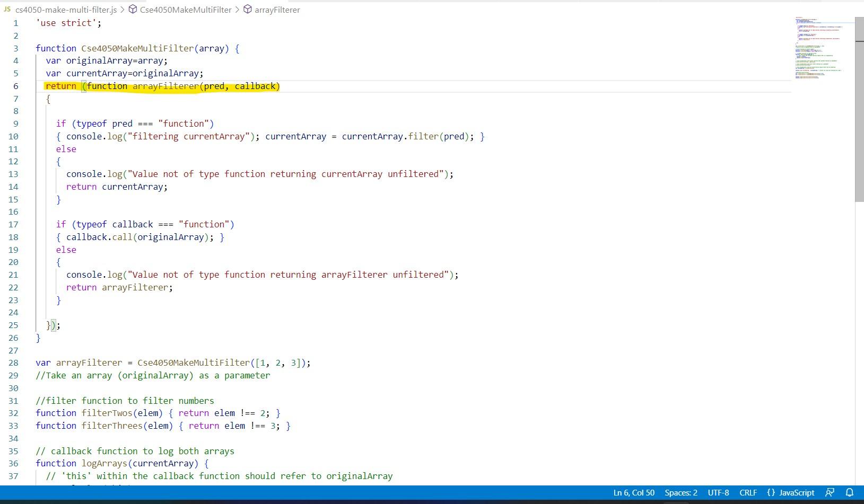Open notifications via the bell icon
Viewport: 864px width, 504px height.
click(849, 493)
